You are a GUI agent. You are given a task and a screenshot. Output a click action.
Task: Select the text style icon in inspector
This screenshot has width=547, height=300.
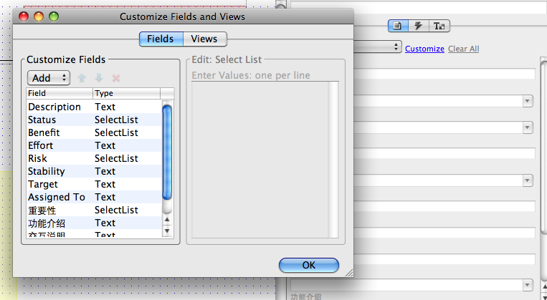(439, 26)
